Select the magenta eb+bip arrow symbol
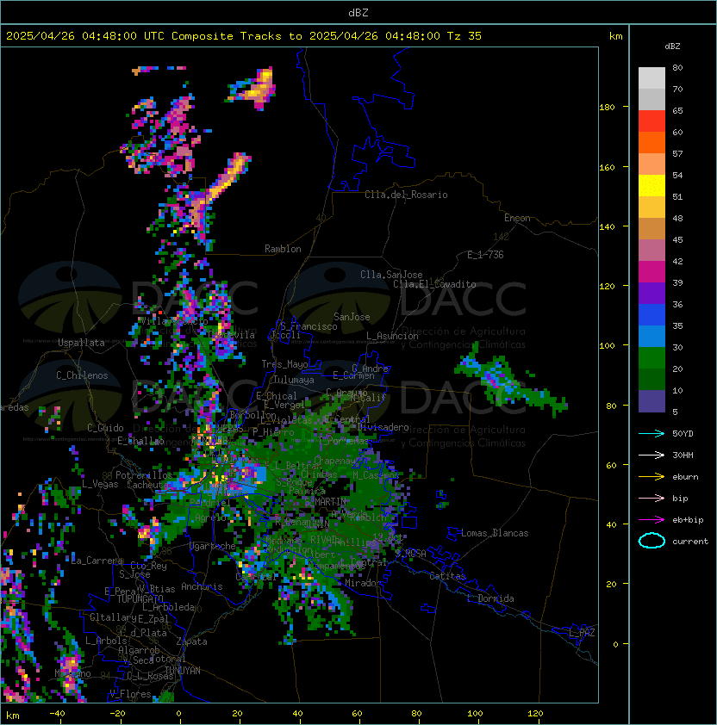Viewport: 717px width, 725px height. tap(652, 520)
